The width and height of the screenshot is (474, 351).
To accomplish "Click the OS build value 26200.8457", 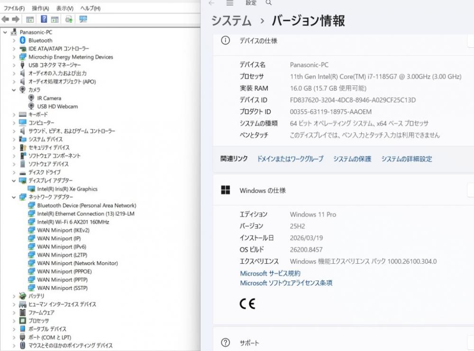I will point(306,250).
